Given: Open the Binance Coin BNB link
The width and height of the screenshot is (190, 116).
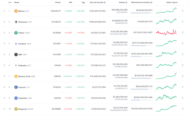Looking at the screenshot, I should click(x=27, y=76).
